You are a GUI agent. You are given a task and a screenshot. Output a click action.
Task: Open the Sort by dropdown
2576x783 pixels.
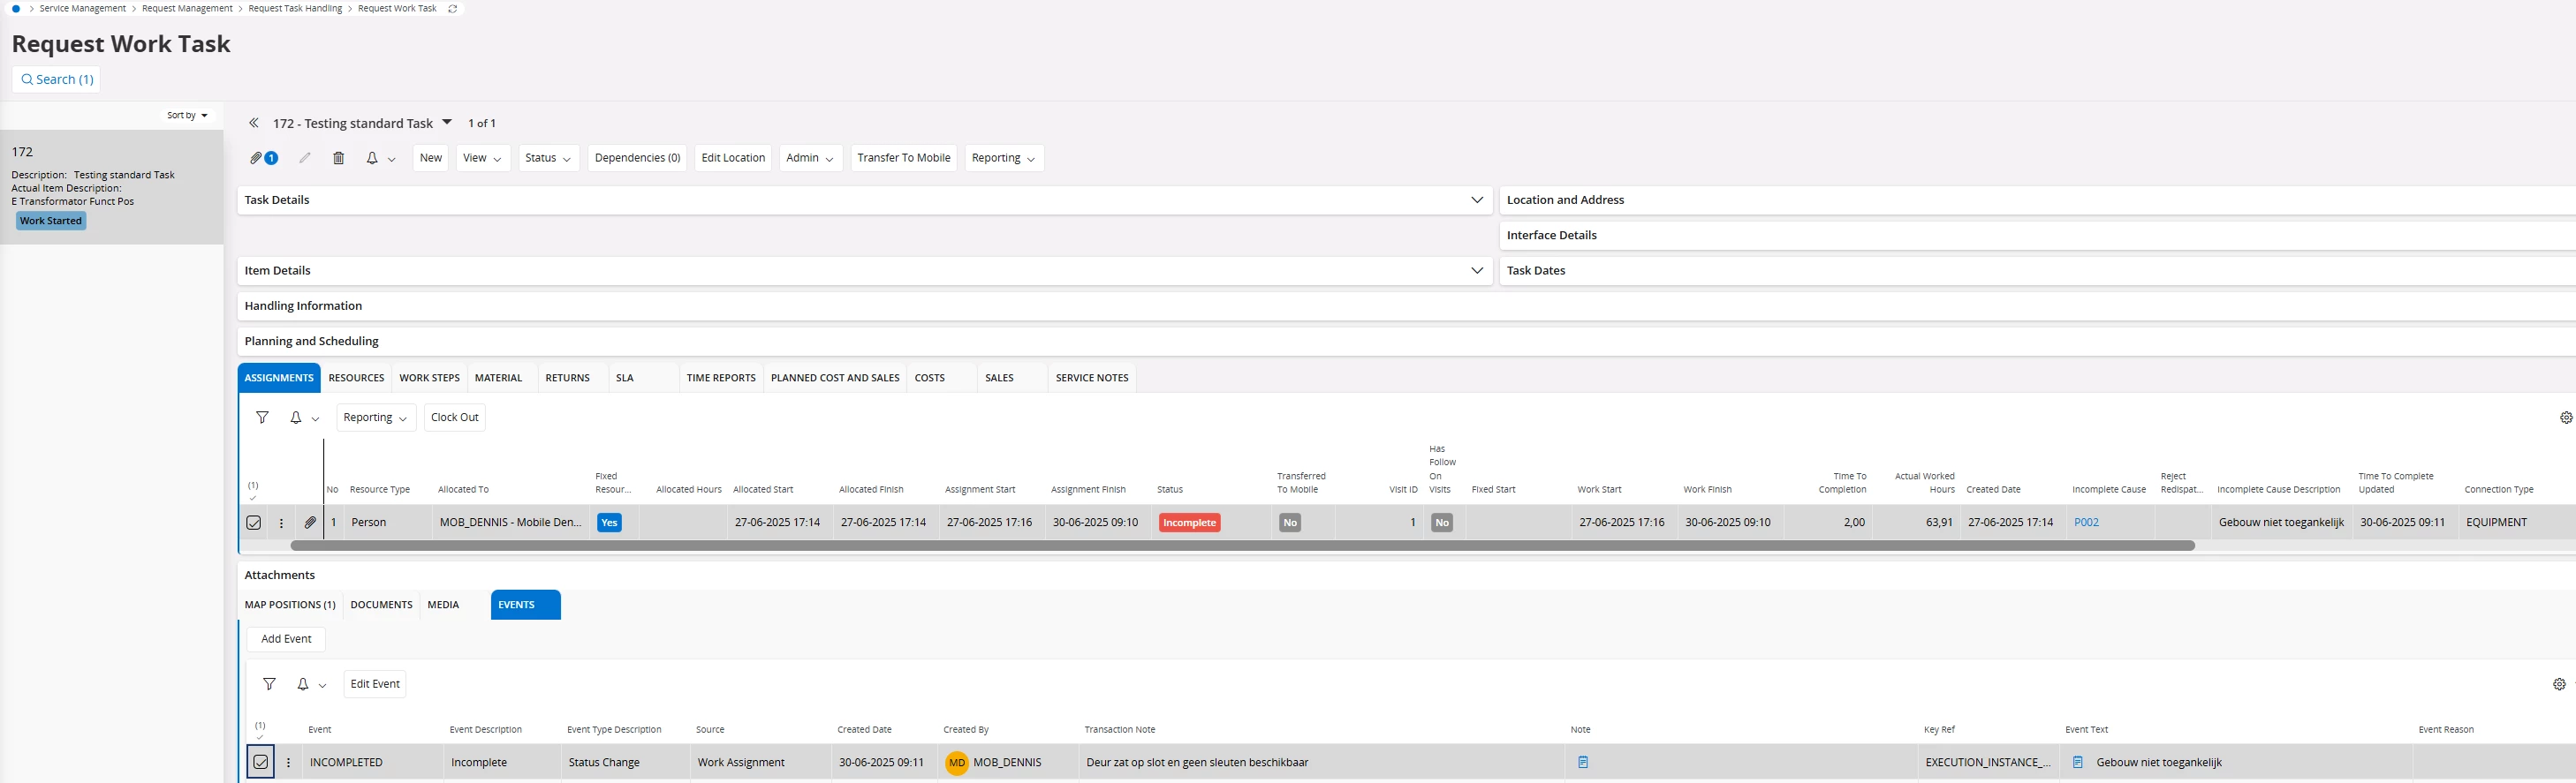pyautogui.click(x=187, y=116)
